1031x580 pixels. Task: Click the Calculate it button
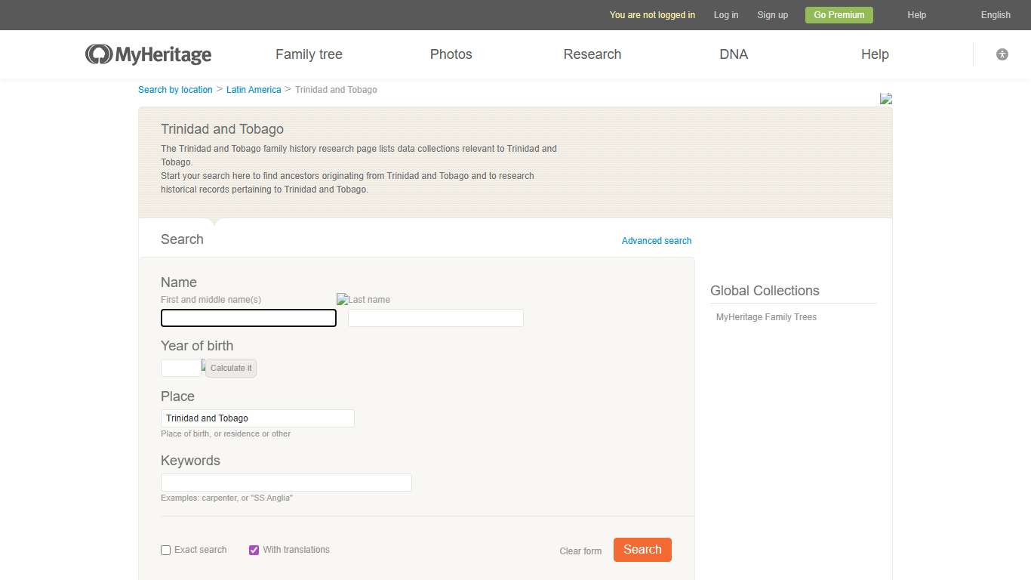click(230, 368)
